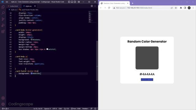This screenshot has height=110, width=196.
Task: Open Manage gear settings in VS Code
Action: pos(3,104)
